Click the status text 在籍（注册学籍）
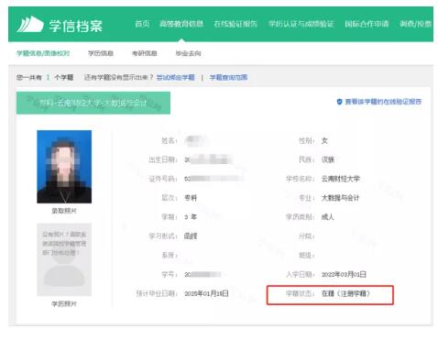438x340 pixels. click(345, 293)
